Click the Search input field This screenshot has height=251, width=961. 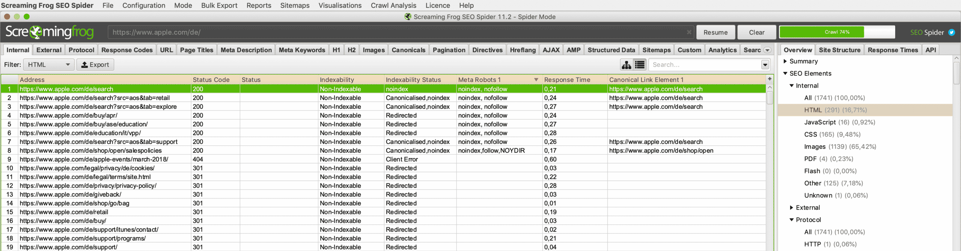(x=705, y=65)
